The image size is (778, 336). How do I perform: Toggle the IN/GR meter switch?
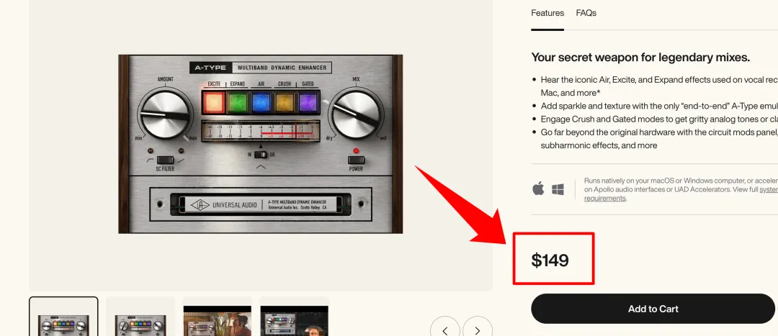coord(261,155)
